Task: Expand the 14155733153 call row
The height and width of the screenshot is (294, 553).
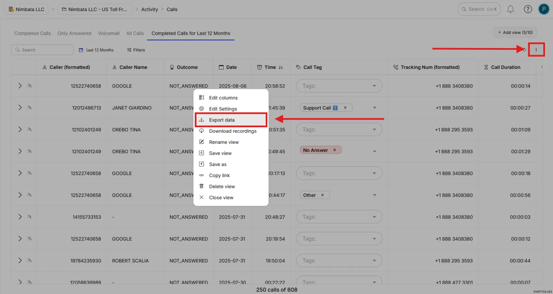Action: pyautogui.click(x=20, y=217)
